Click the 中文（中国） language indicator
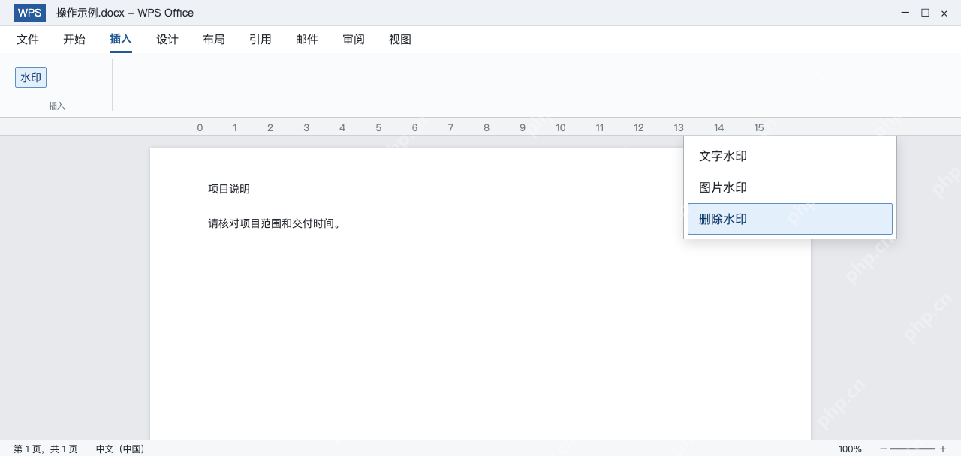Viewport: 961px width, 456px height. 120,448
